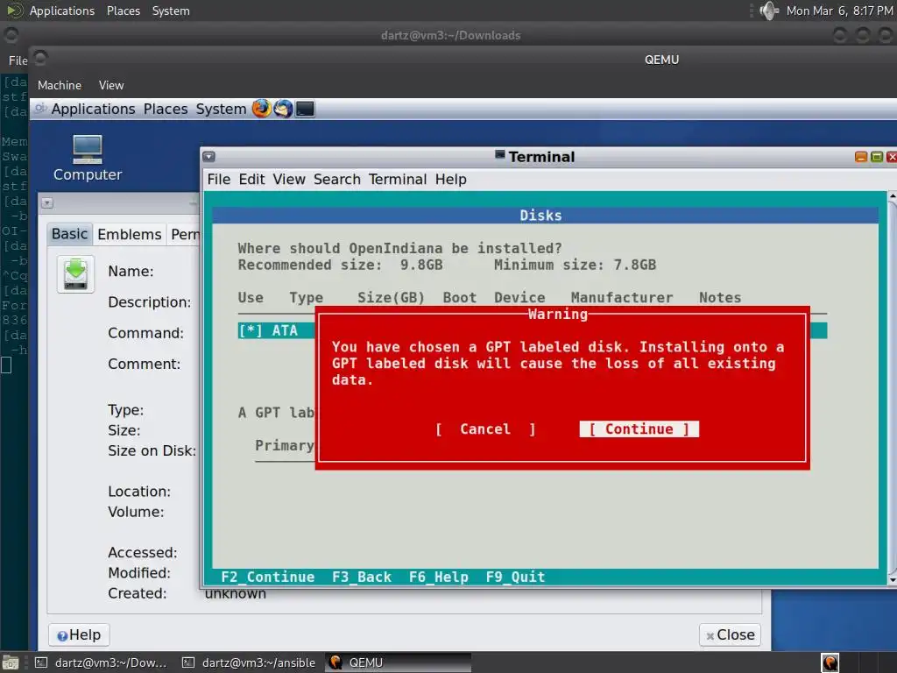
Task: Click the guest Applications menu logo icon
Action: point(40,108)
